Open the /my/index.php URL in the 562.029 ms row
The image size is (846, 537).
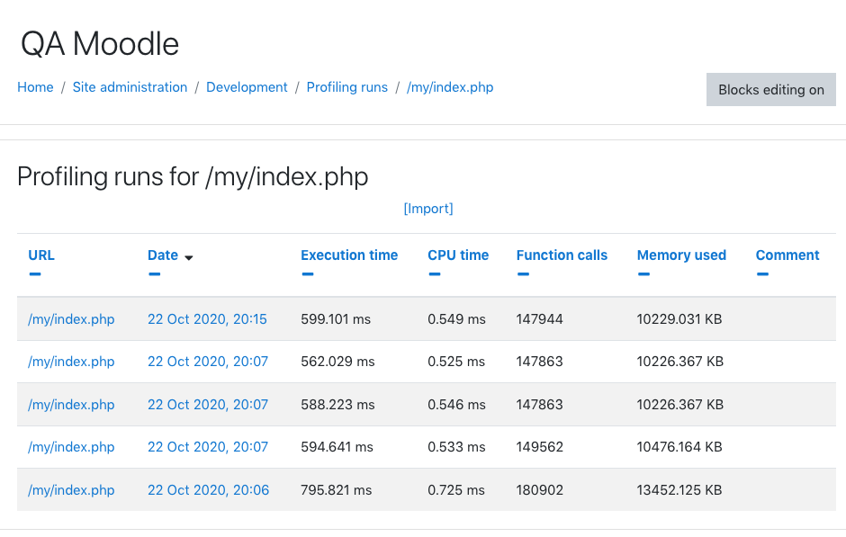71,362
